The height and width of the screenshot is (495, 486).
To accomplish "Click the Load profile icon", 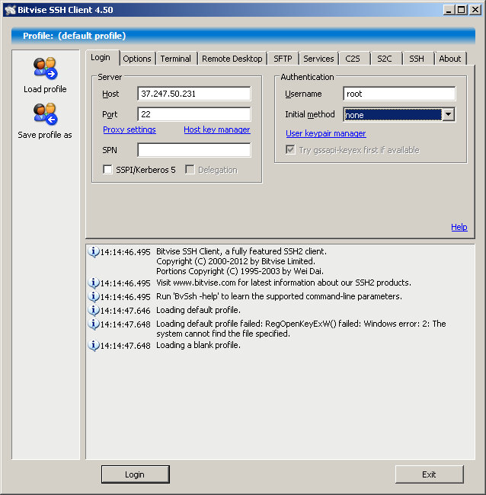I will (45, 69).
